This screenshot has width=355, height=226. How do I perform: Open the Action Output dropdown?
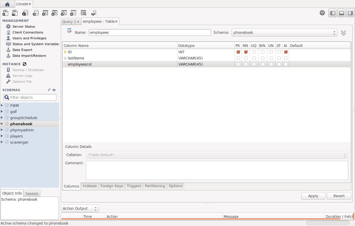pos(80,209)
